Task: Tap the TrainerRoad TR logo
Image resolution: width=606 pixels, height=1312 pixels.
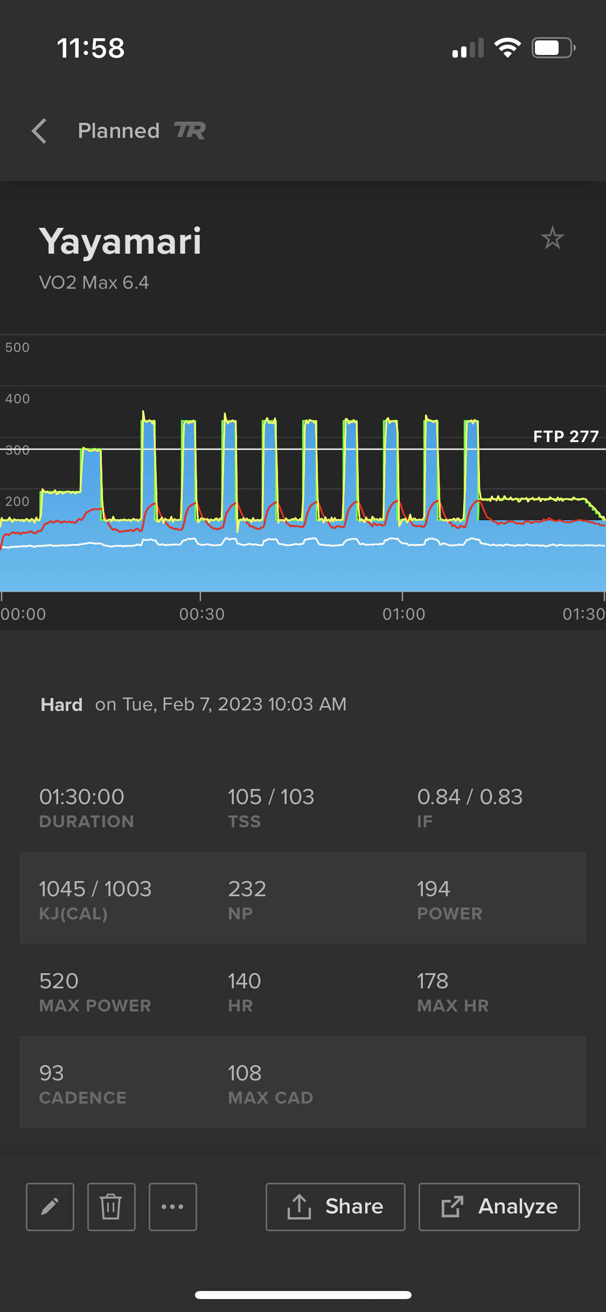Action: [190, 131]
